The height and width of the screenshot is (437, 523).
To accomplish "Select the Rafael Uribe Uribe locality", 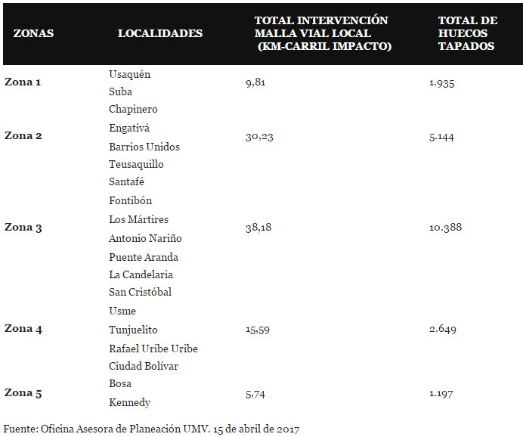I will pos(153,349).
